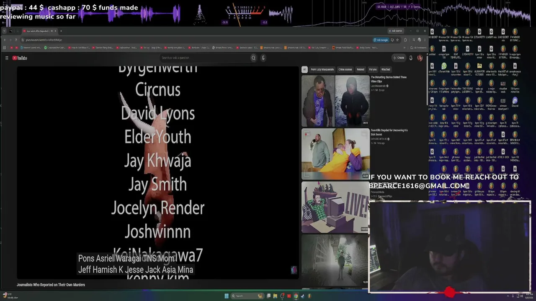The height and width of the screenshot is (301, 536).
Task: Open Google Chrome from the taskbar
Action: pos(296,296)
